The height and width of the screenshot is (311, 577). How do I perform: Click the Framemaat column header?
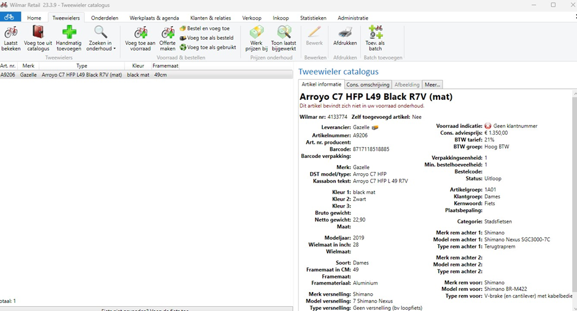click(166, 66)
